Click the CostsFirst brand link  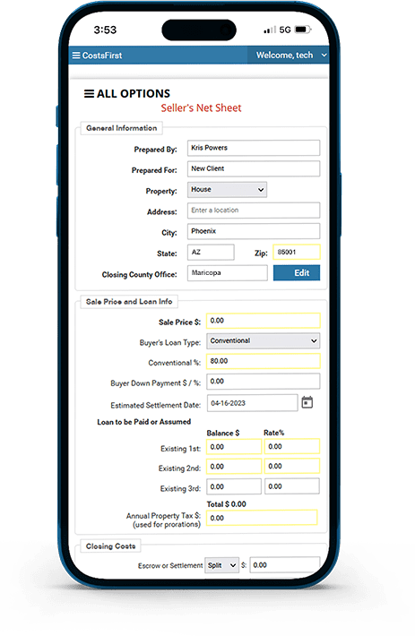(102, 56)
